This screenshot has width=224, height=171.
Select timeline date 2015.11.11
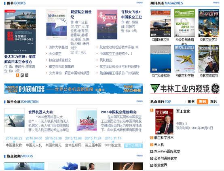coord(113,138)
